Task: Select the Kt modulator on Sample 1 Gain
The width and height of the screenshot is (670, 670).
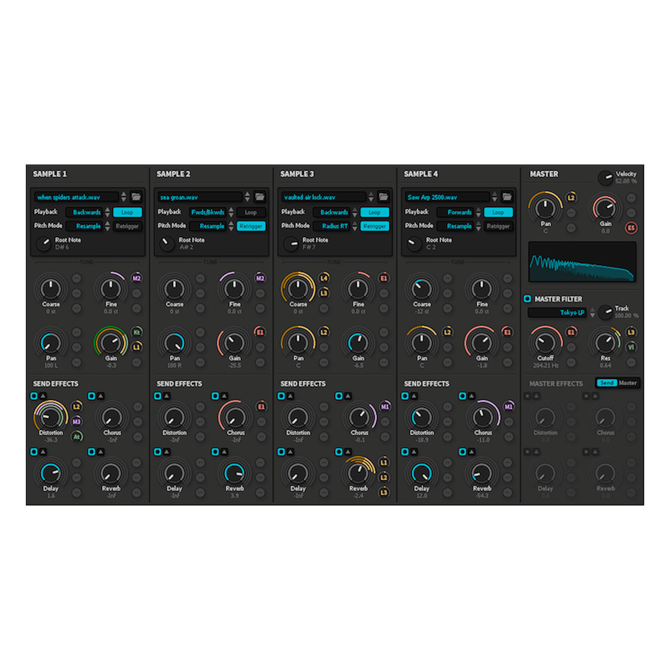Action: click(137, 332)
